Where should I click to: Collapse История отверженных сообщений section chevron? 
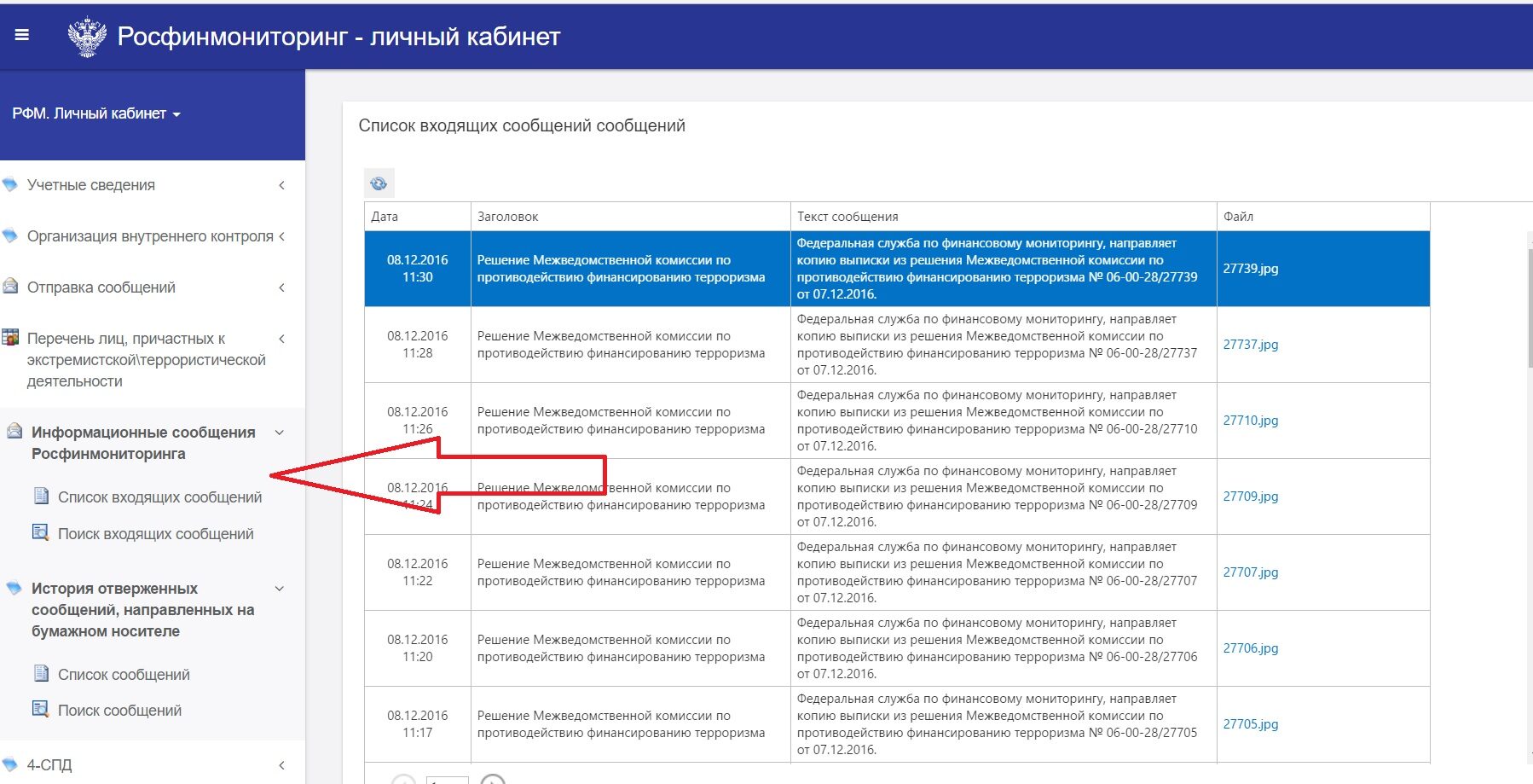pyautogui.click(x=280, y=589)
